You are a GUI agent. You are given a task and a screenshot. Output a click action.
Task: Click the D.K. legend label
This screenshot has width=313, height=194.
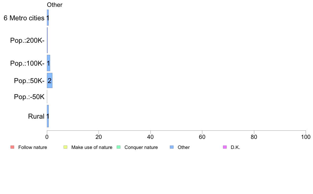[235, 147]
